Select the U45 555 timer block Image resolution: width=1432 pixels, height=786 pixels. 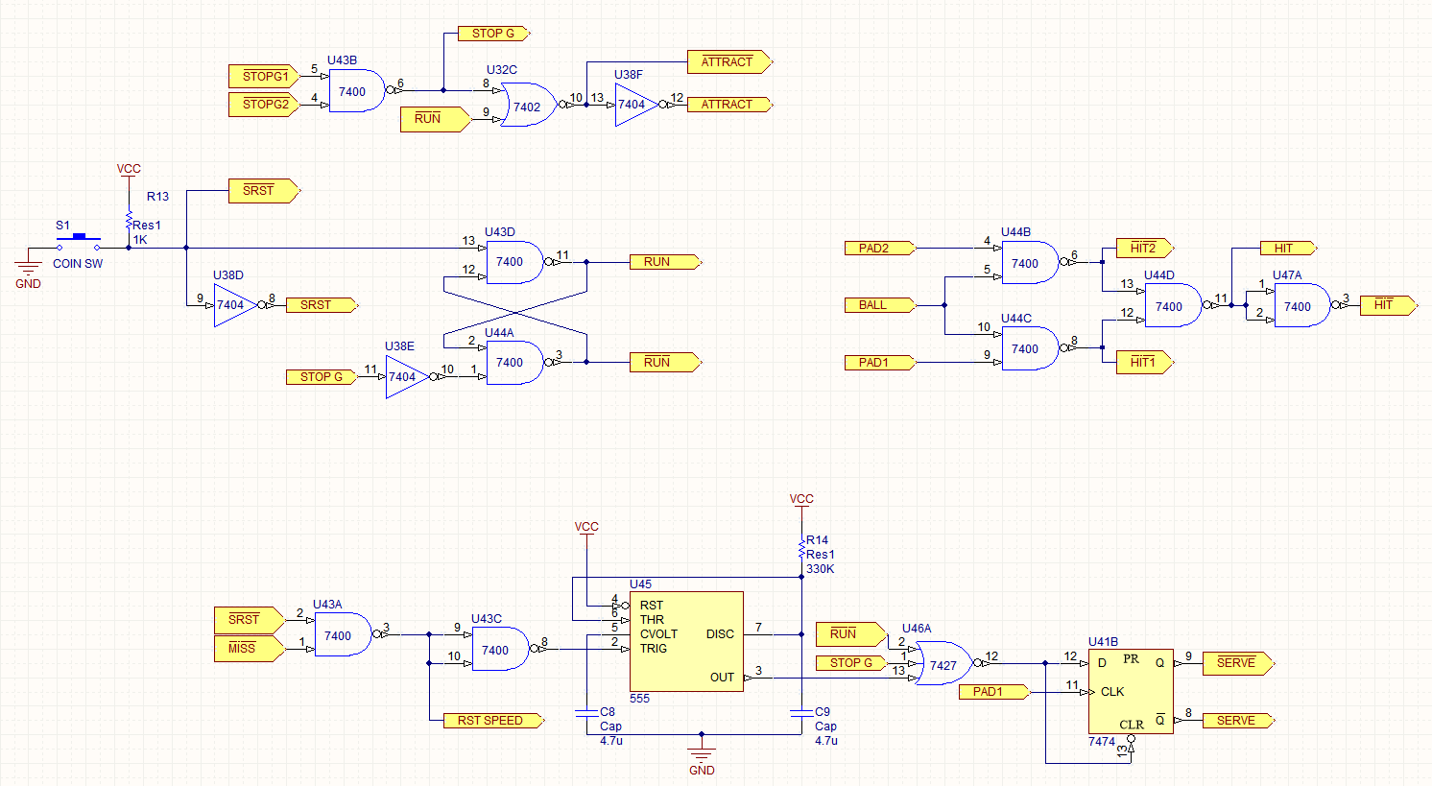tap(686, 641)
